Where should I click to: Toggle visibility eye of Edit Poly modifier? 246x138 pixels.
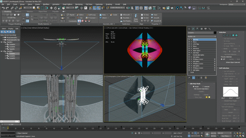tap(189, 40)
